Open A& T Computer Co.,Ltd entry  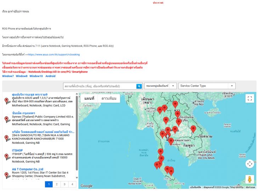pos(28,169)
